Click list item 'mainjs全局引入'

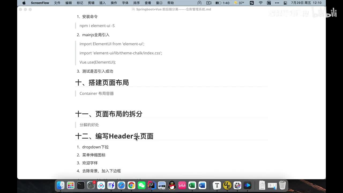click(x=96, y=35)
